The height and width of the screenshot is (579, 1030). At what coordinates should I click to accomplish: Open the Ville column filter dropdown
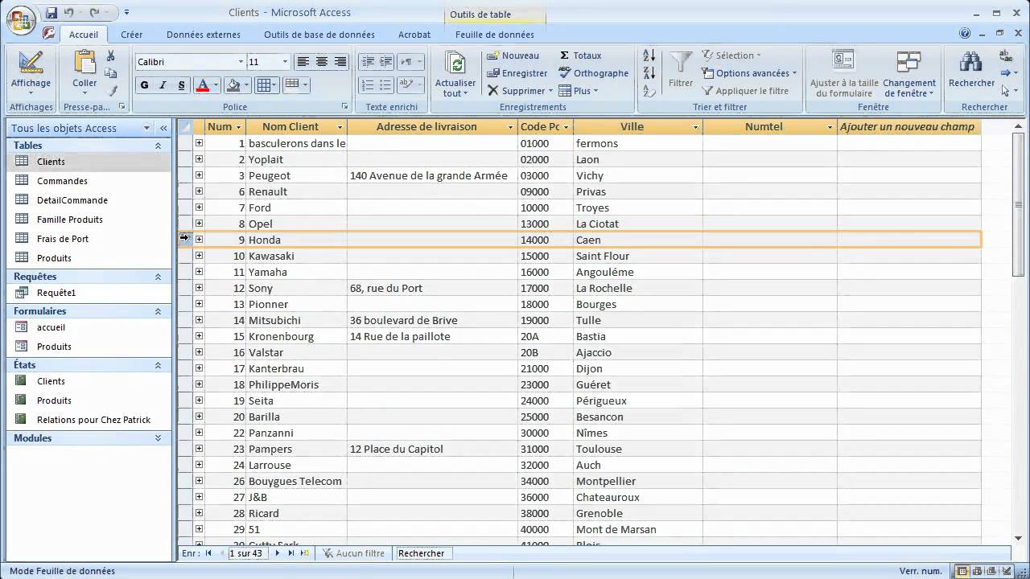tap(696, 127)
